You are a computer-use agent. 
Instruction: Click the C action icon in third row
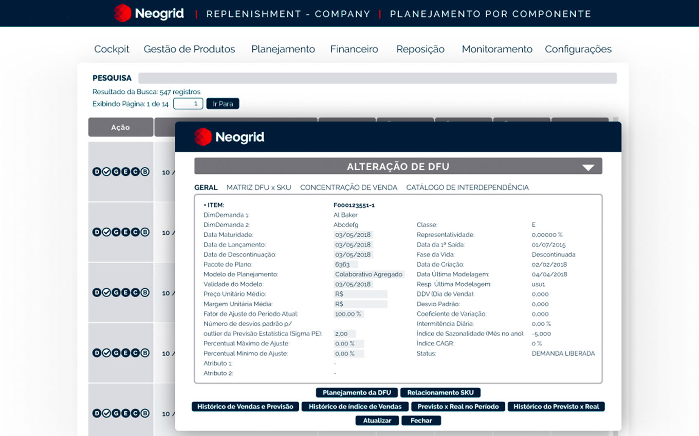(135, 293)
